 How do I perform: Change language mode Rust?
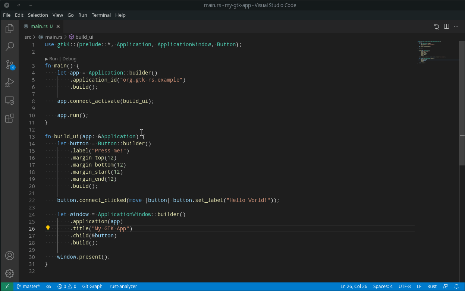(x=432, y=287)
